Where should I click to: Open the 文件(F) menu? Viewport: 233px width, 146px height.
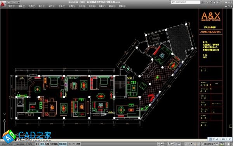pos(12,6)
